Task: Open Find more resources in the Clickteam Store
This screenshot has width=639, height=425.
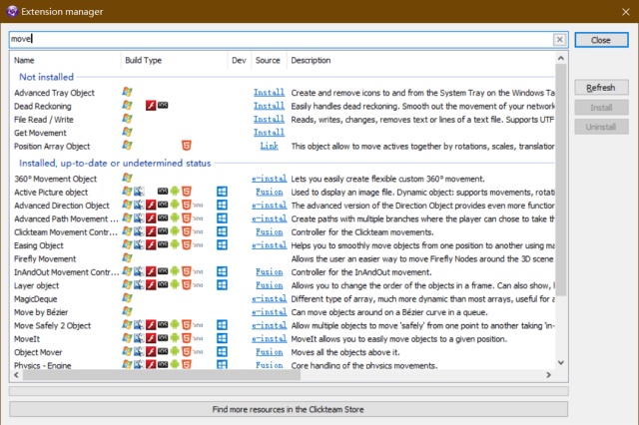Action: [289, 409]
